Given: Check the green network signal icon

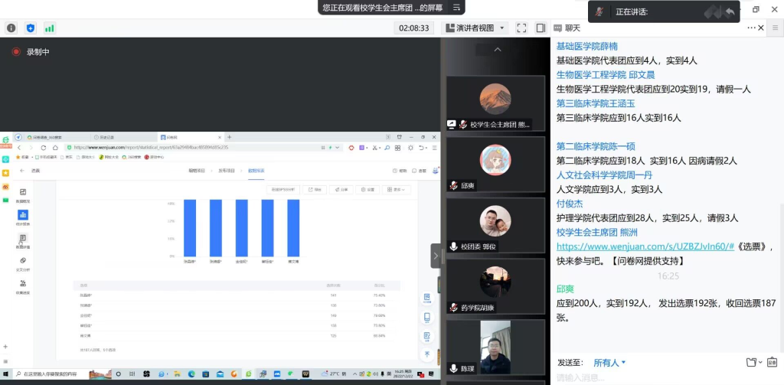Looking at the screenshot, I should click(x=50, y=28).
